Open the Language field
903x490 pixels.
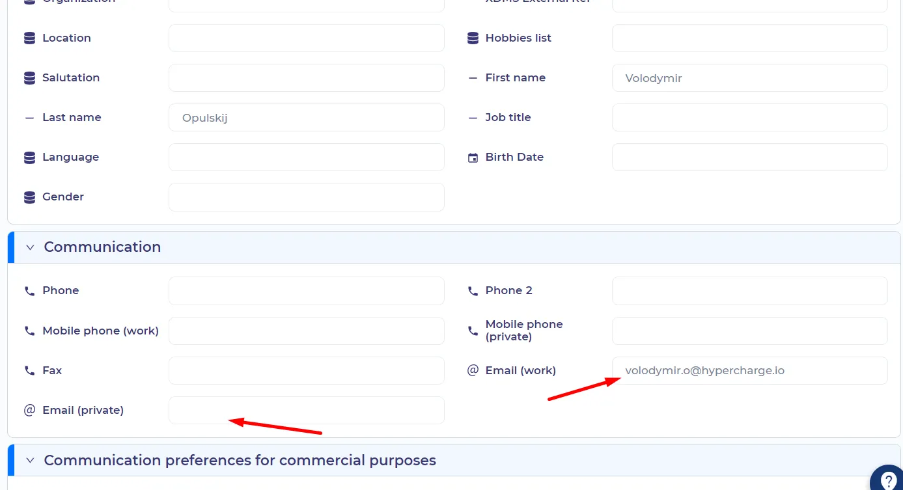[307, 157]
